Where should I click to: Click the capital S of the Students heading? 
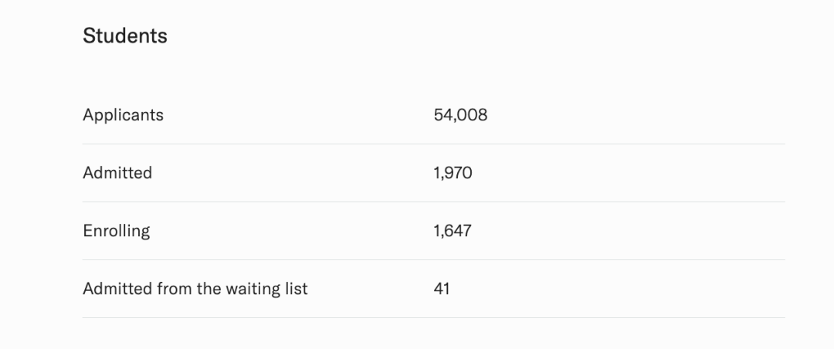89,36
